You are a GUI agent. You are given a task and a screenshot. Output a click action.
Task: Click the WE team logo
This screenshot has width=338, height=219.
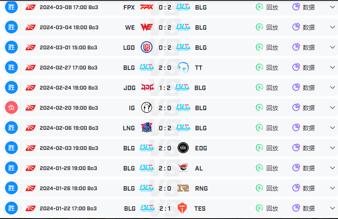coord(147,27)
